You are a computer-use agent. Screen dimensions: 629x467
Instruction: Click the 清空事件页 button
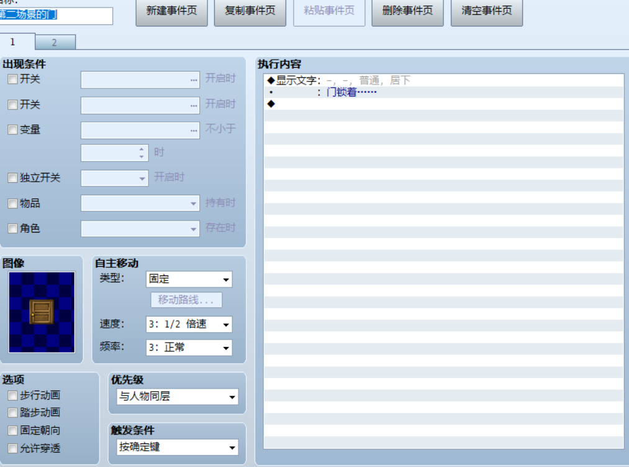487,12
